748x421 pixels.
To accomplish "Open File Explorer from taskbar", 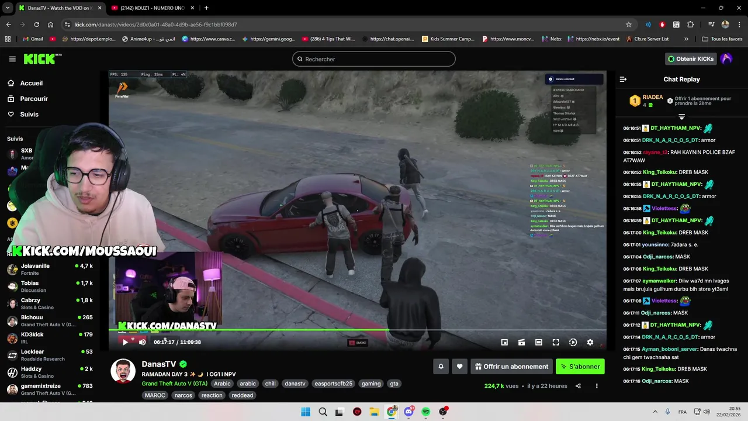I will pos(374,412).
